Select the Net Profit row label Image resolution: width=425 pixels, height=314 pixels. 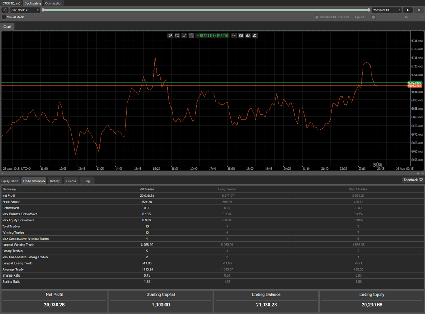9,195
